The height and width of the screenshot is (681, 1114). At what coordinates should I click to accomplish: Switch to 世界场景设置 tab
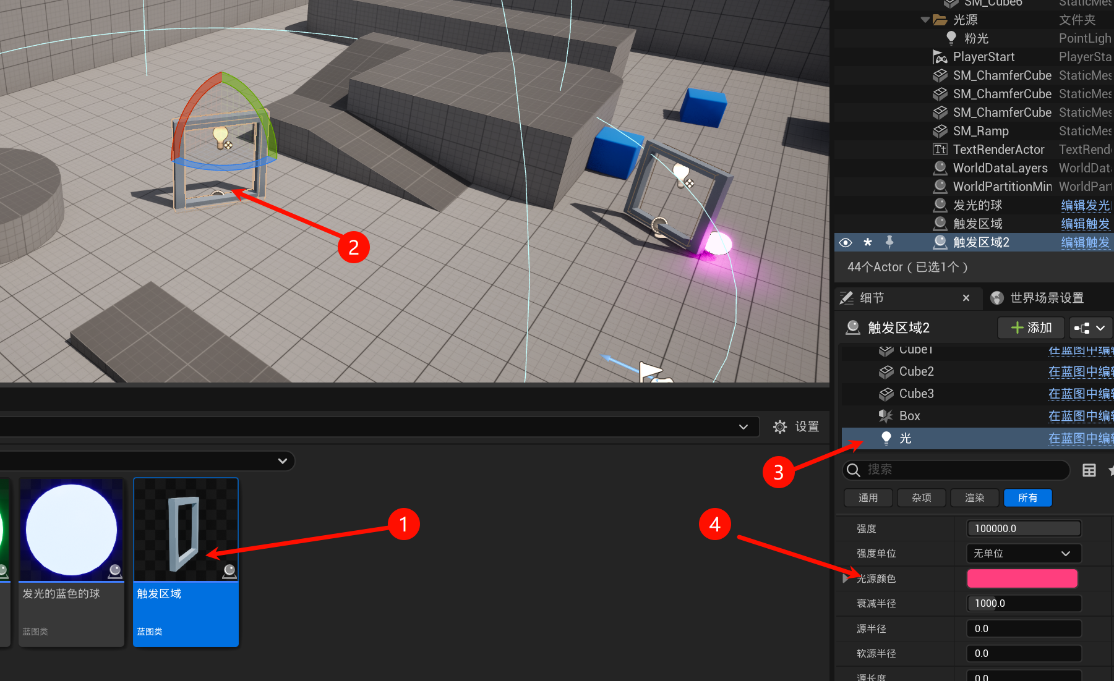tap(1046, 298)
